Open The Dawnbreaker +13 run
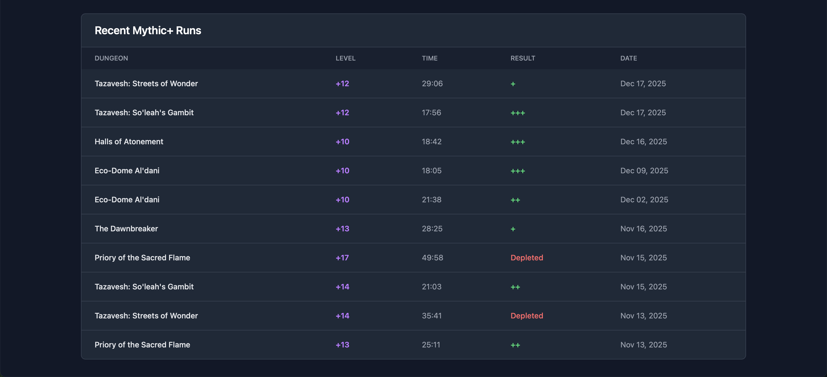This screenshot has width=827, height=377. pos(126,229)
